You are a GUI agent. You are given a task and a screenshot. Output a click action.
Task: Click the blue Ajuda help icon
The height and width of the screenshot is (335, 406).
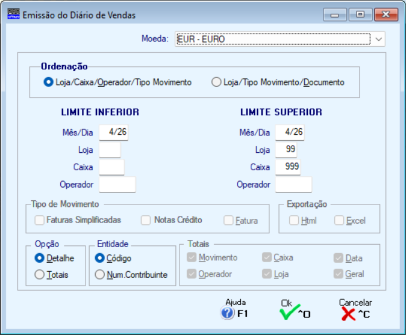click(x=227, y=313)
